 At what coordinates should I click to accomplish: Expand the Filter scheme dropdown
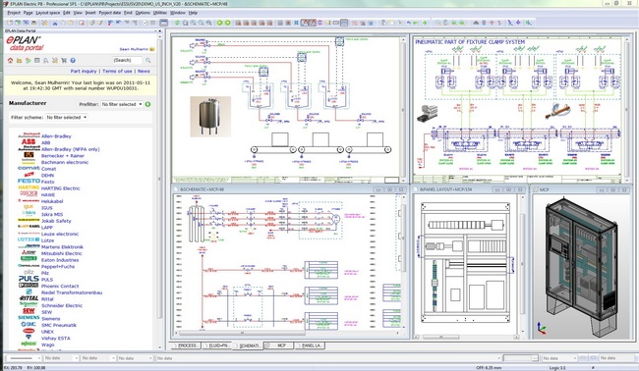pyautogui.click(x=67, y=117)
